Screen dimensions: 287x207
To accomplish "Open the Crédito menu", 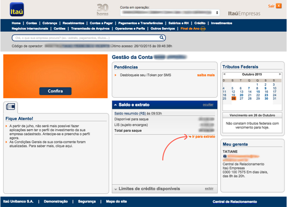I will 200,23.
